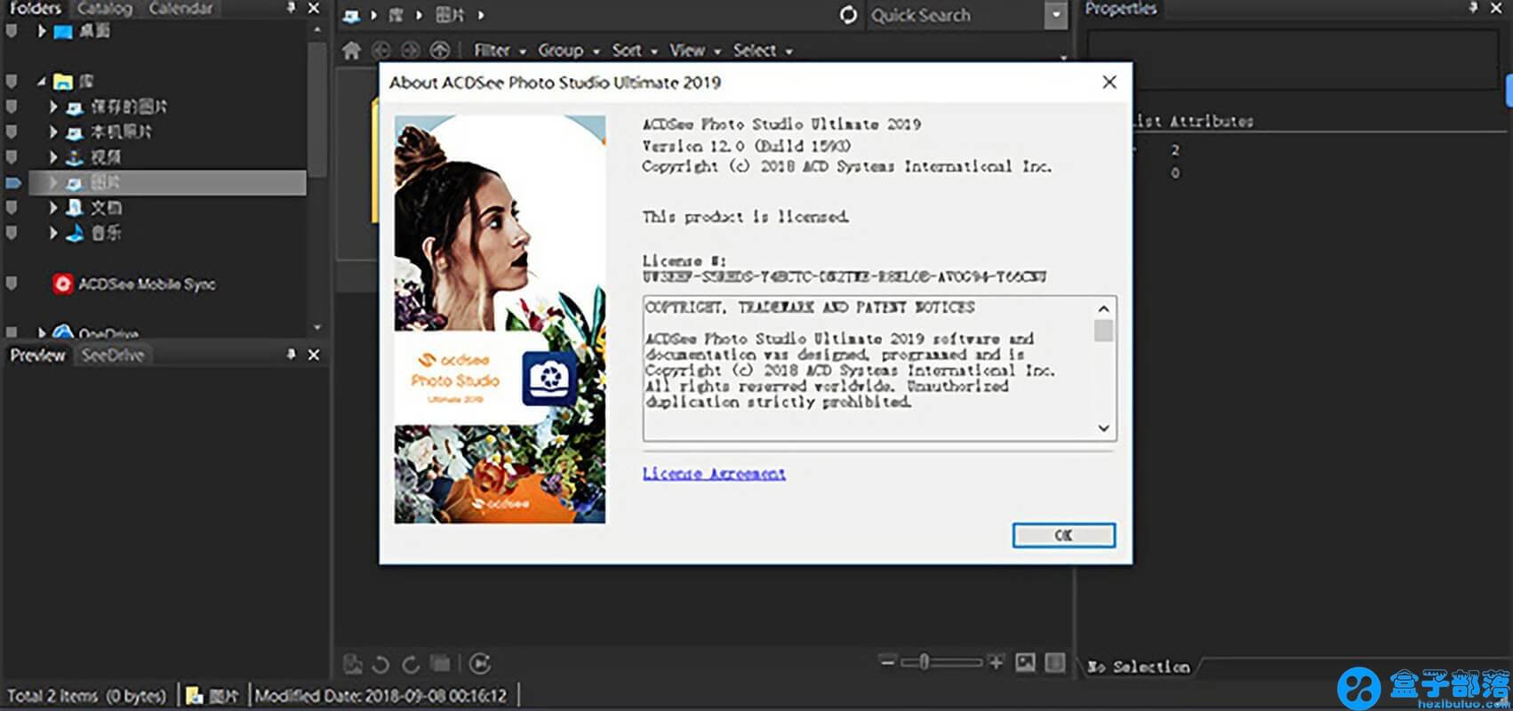Image resolution: width=1513 pixels, height=711 pixels.
Task: Click the Rotate Right icon in bottom toolbar
Action: (411, 664)
